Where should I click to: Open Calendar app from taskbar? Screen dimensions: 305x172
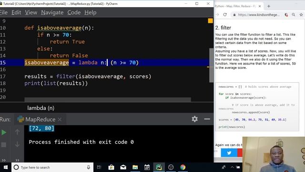pos(147,167)
